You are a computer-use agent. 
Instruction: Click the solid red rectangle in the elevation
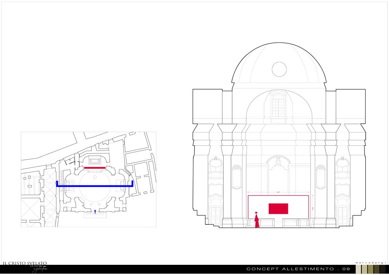click(279, 209)
